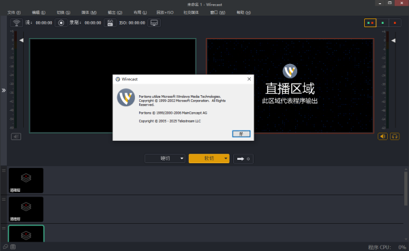Open the 输出 (O) menu
409x251 pixels.
click(x=115, y=12)
